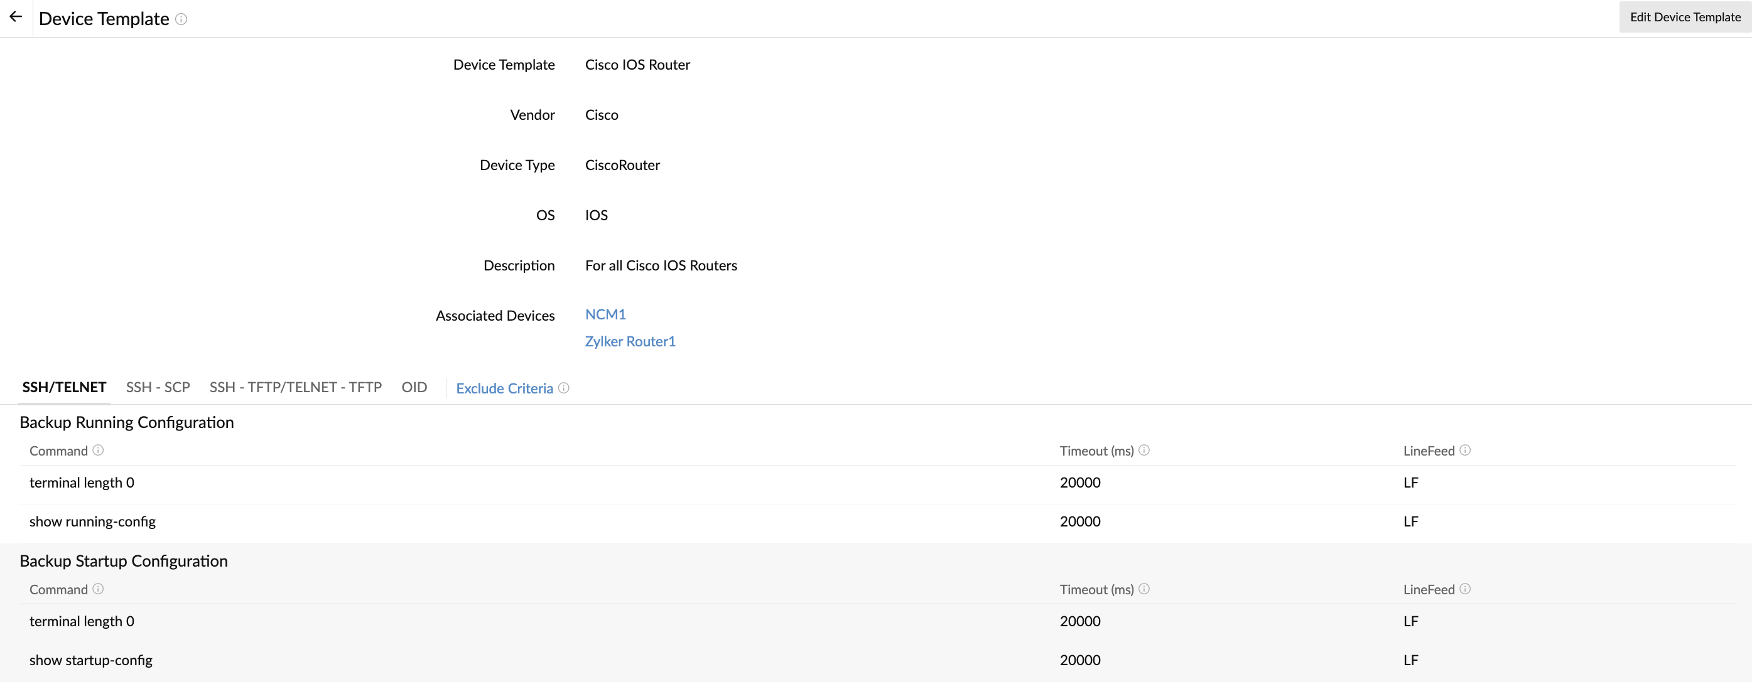Image resolution: width=1752 pixels, height=689 pixels.
Task: Click the show running-config command row
Action: pos(92,522)
